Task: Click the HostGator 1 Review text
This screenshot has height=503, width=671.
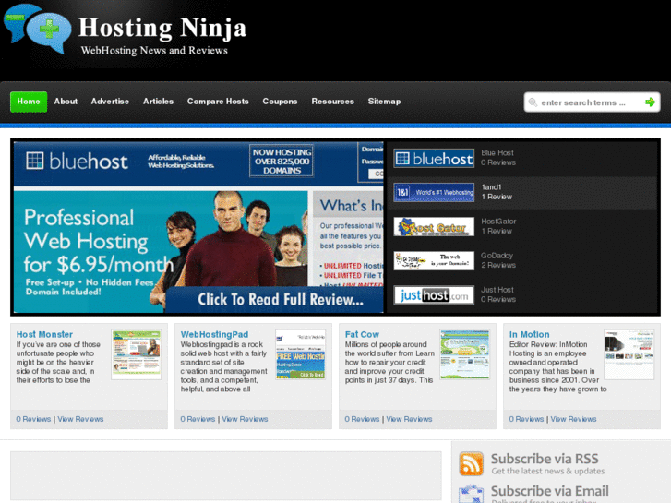Action: 498,226
